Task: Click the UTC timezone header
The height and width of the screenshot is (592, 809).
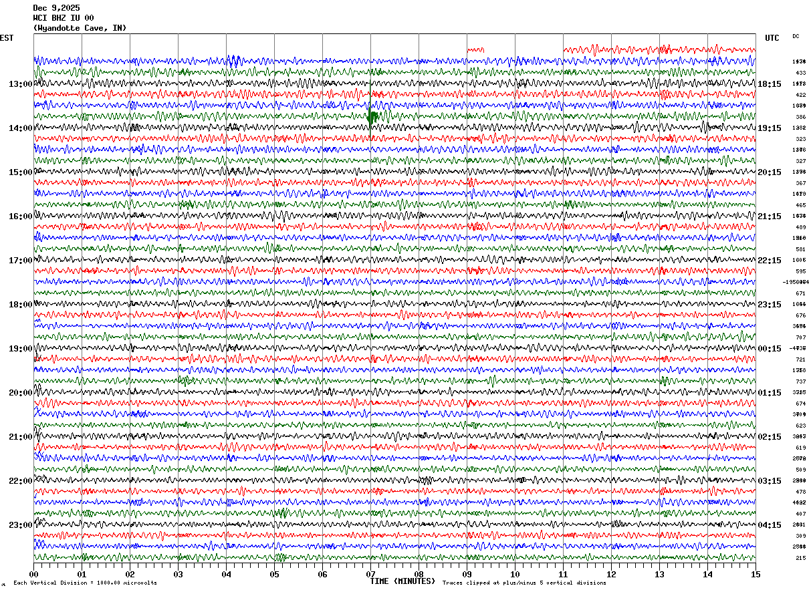Action: pos(772,38)
